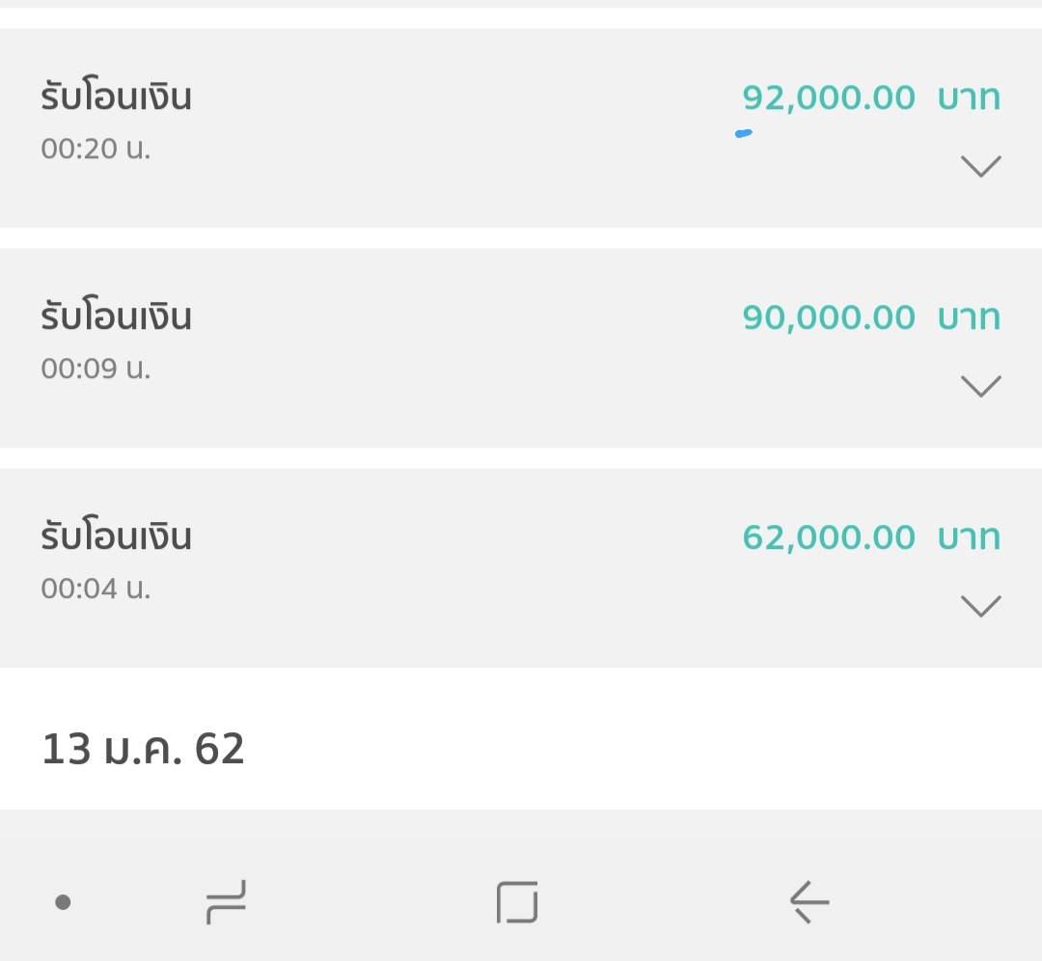Screen dimensions: 1042x961
Task: Select the 13 ม.ค. 62 date header
Action: pyautogui.click(x=143, y=750)
